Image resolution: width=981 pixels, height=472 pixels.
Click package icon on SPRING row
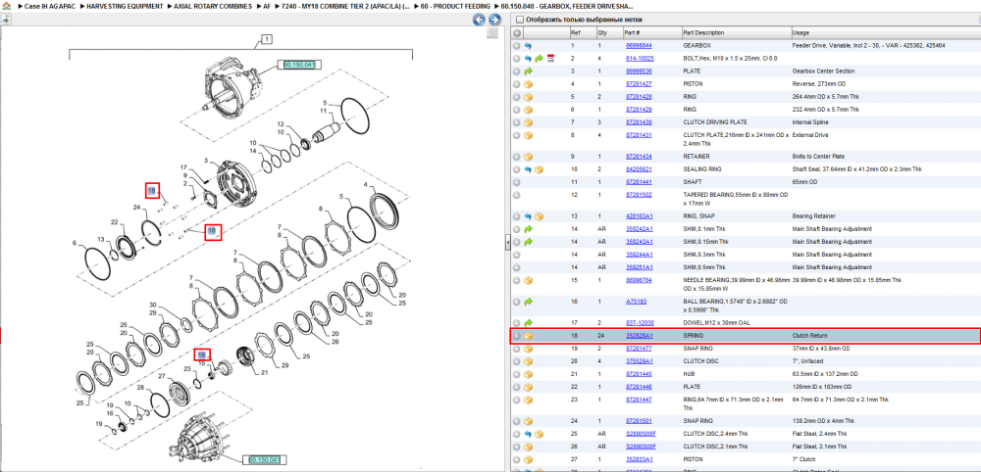coord(528,336)
